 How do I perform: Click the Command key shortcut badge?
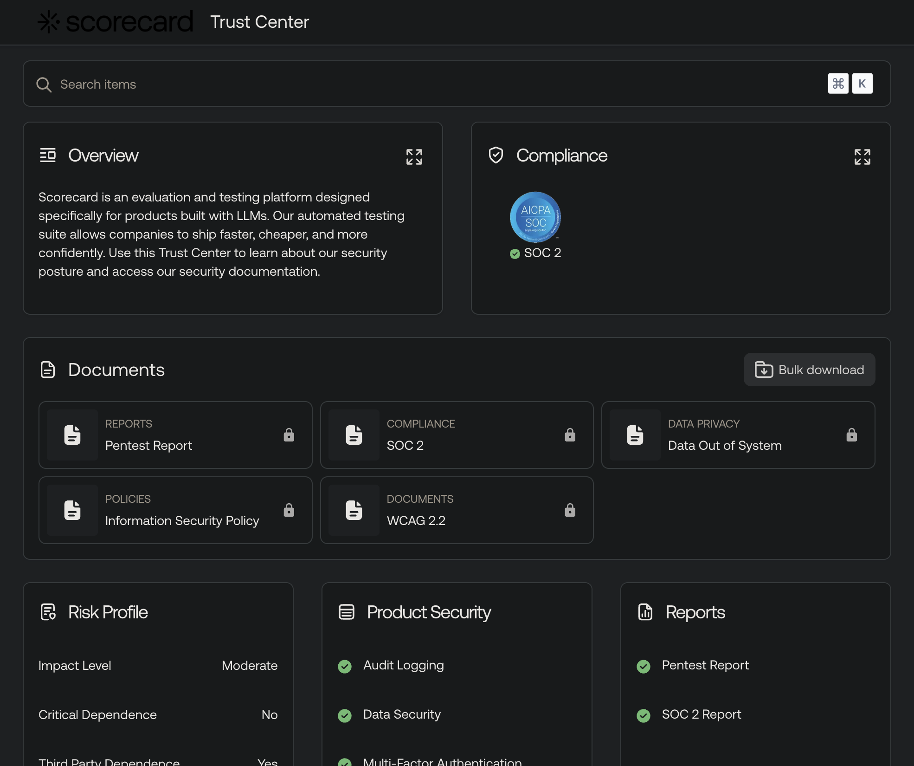click(x=838, y=84)
